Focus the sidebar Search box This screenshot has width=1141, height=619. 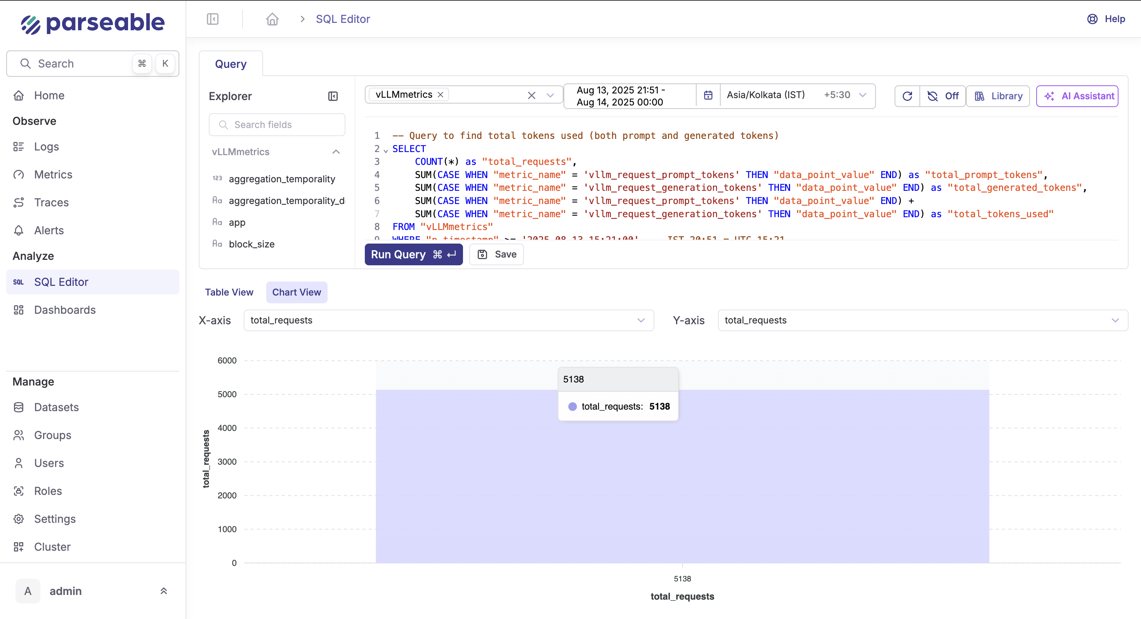(x=93, y=64)
